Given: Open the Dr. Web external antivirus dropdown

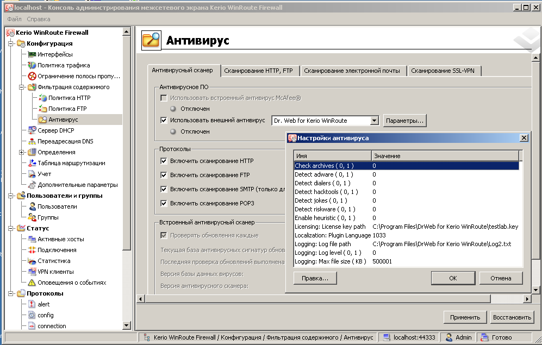Looking at the screenshot, I should tap(374, 121).
